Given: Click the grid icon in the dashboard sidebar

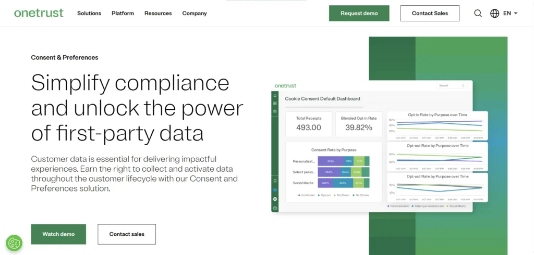Looking at the screenshot, I should click(x=275, y=104).
